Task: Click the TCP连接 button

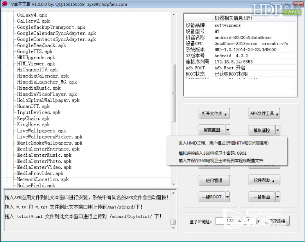Action: pyautogui.click(x=278, y=221)
